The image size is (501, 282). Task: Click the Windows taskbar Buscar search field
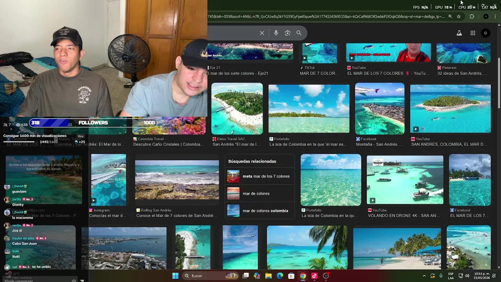(211, 276)
